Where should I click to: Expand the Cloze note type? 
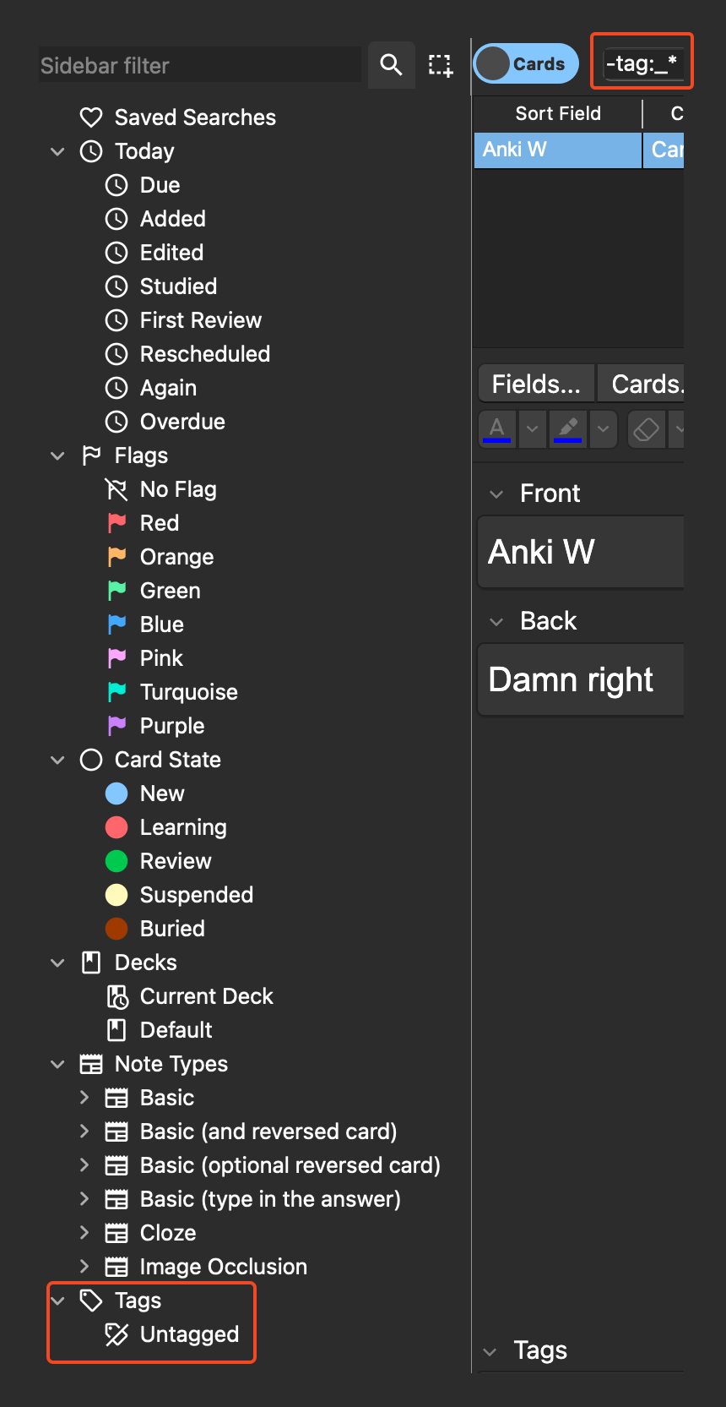point(84,1233)
